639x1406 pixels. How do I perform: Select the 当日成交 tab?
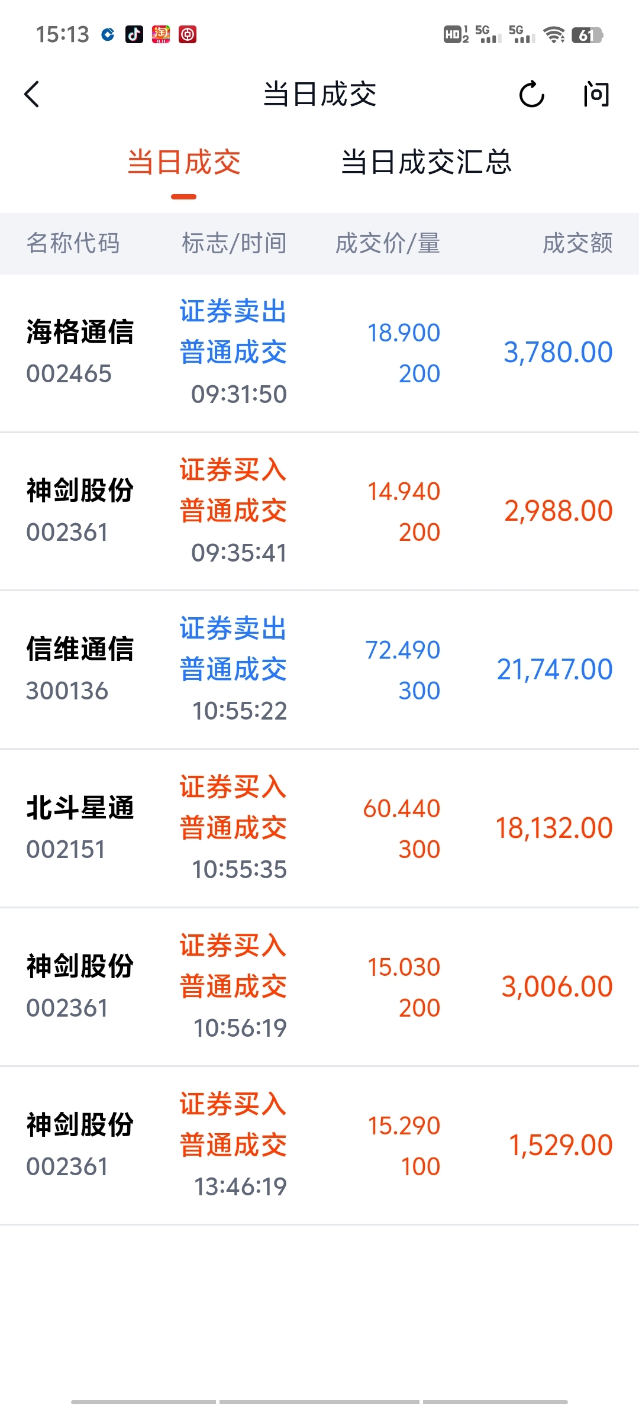184,162
